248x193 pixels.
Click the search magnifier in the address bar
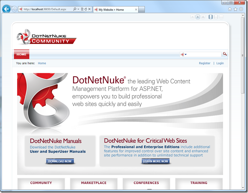pos(75,9)
